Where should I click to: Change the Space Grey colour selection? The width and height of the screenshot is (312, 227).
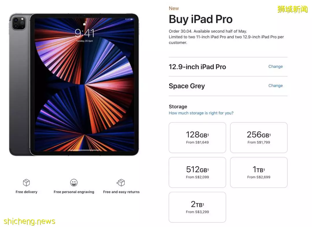[275, 86]
